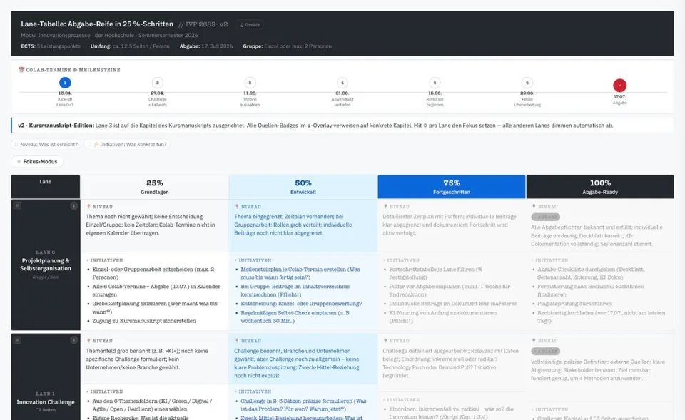Click the red Abgabe milestone circle 17.07.
685x420 pixels.
coord(619,85)
